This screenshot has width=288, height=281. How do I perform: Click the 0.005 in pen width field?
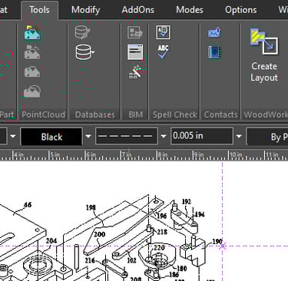(x=202, y=137)
